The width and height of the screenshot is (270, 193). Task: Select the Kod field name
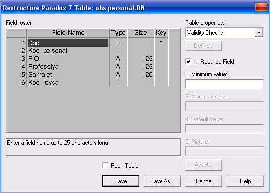pos(68,43)
